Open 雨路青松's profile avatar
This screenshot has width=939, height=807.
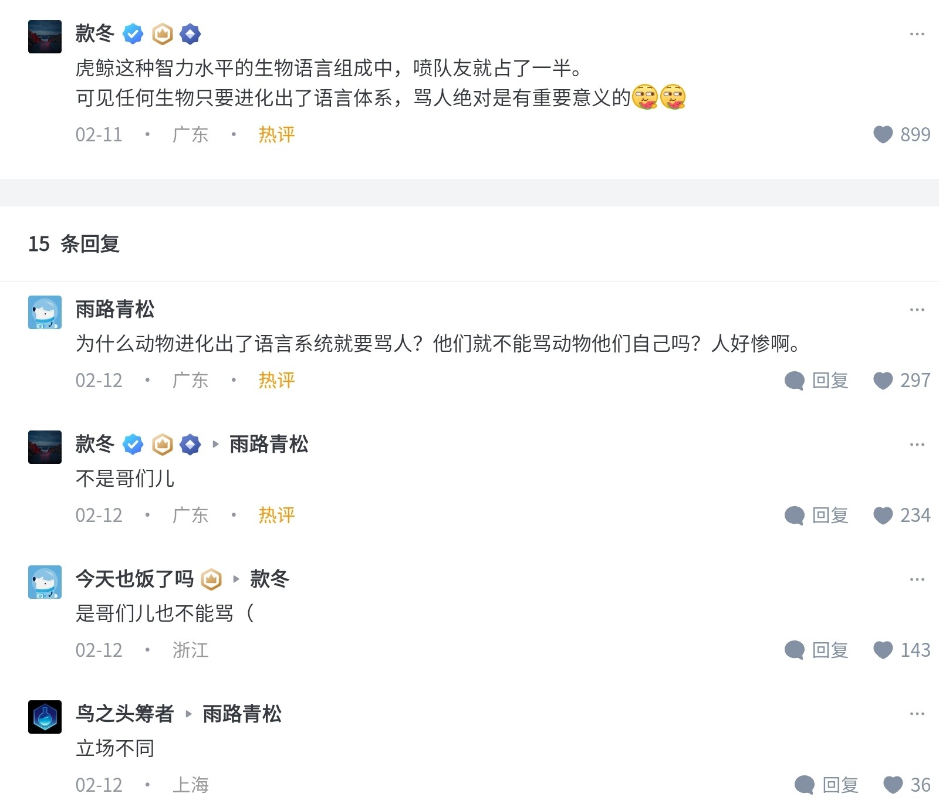[45, 312]
